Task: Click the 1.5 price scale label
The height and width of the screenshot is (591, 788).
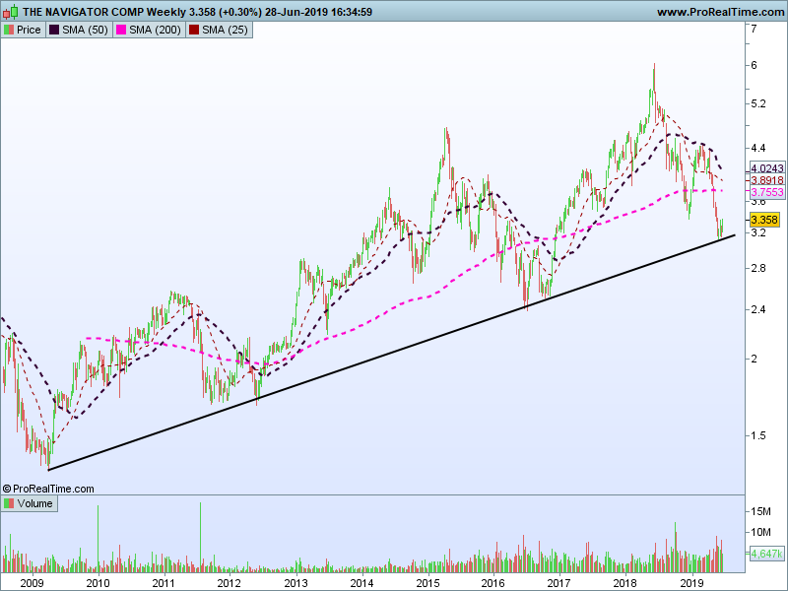Action: tap(757, 435)
